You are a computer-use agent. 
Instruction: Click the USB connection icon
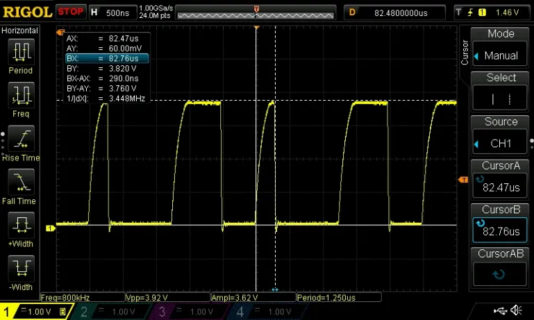click(x=500, y=310)
